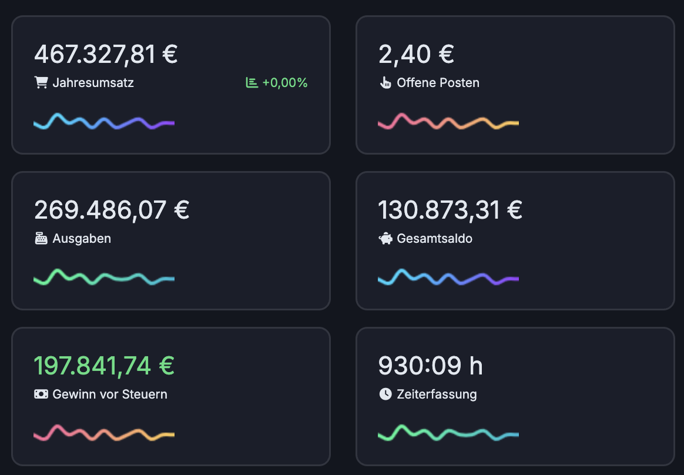Image resolution: width=684 pixels, height=475 pixels.
Task: Select the banknote icon beside Gewinn vor Steuern
Action: [x=40, y=394]
